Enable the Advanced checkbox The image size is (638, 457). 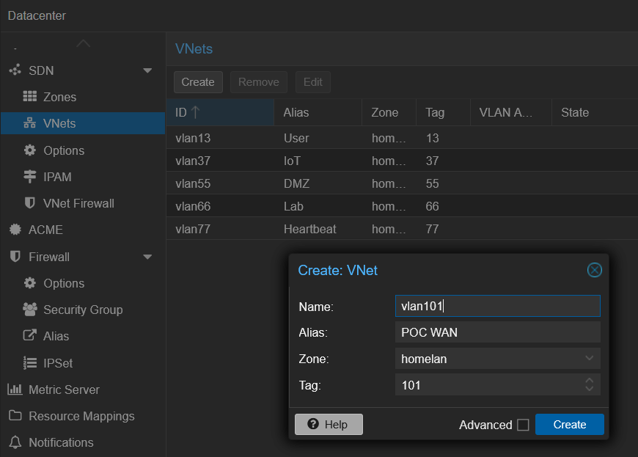[x=523, y=425]
